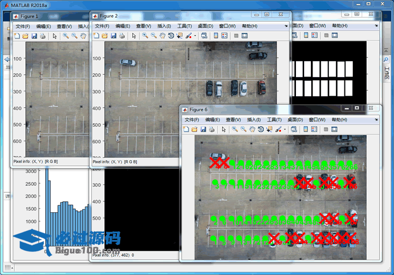Expand the Brush dropdown arrow in Figure 2
This screenshot has width=394, height=275.
pos(195,36)
